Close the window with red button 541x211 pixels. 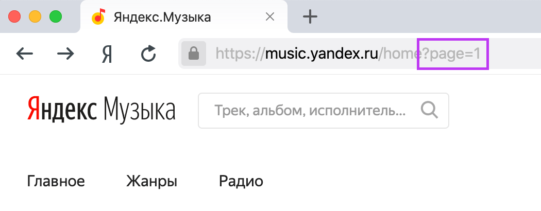[14, 16]
